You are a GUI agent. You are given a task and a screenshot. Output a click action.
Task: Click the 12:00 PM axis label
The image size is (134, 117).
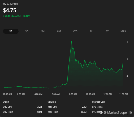click(108, 94)
